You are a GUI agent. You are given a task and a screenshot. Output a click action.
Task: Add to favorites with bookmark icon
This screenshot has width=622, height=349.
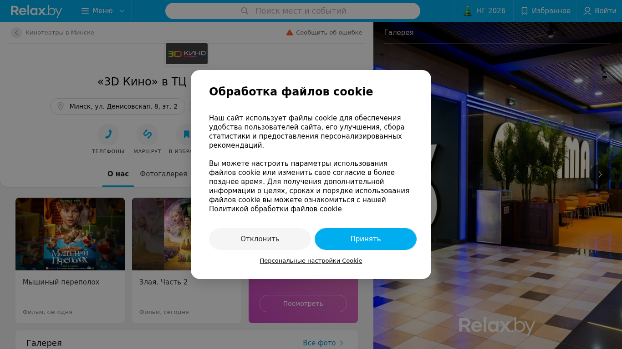pyautogui.click(x=186, y=135)
